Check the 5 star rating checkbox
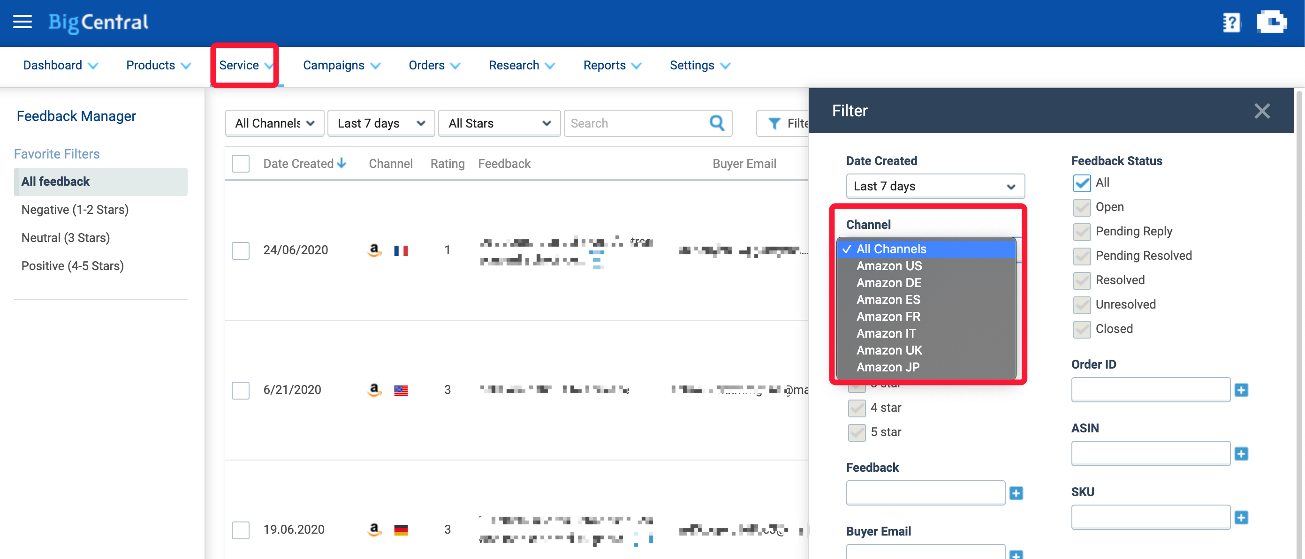1305x559 pixels. click(x=857, y=432)
